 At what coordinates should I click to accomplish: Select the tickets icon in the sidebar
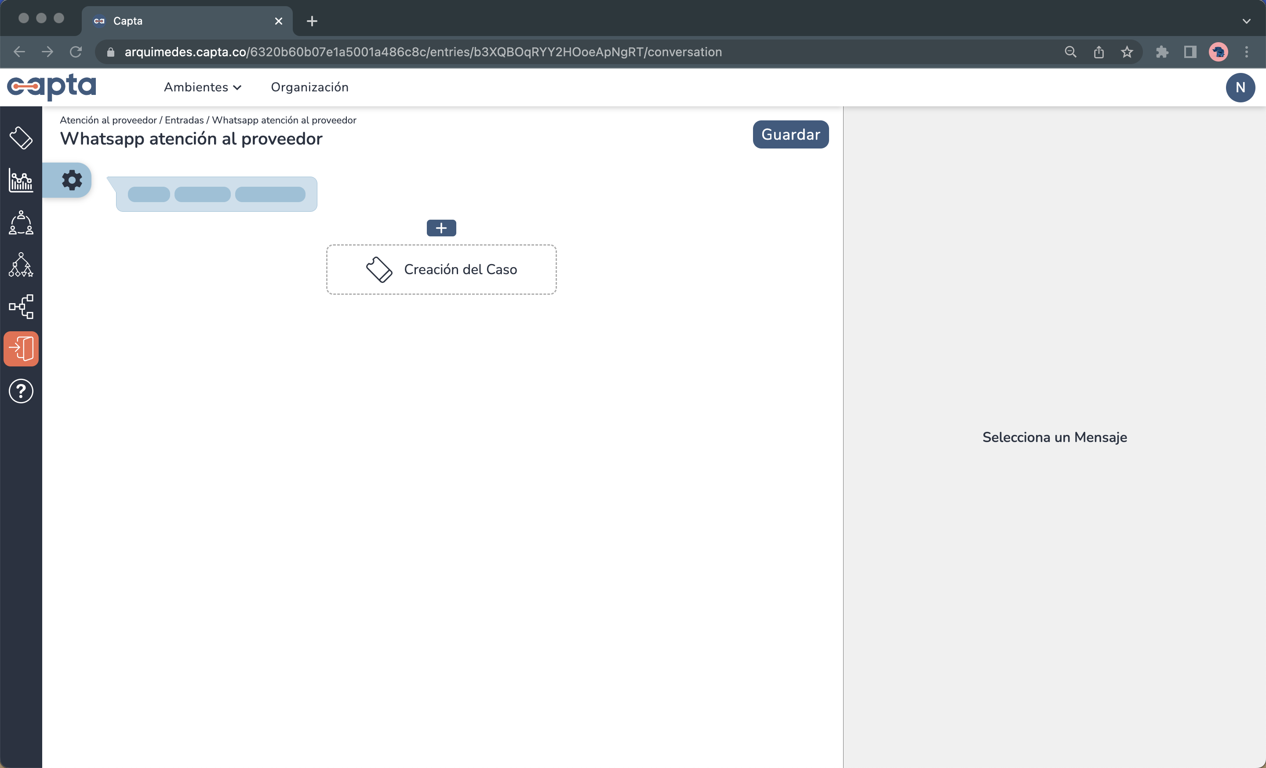pyautogui.click(x=21, y=137)
